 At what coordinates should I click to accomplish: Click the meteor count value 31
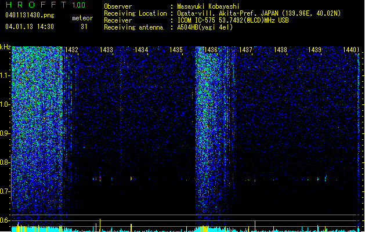[84, 27]
